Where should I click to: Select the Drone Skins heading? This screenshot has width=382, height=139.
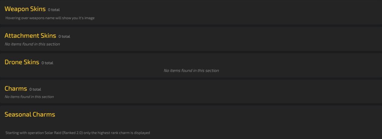coord(22,62)
